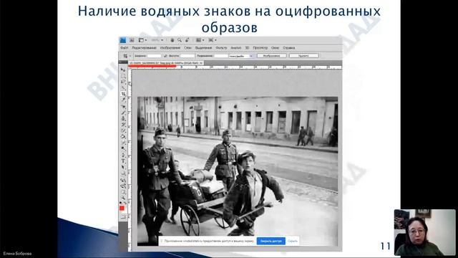Click the Rotate View icon in application bar
Screen dimensions: 458x258
point(187,40)
